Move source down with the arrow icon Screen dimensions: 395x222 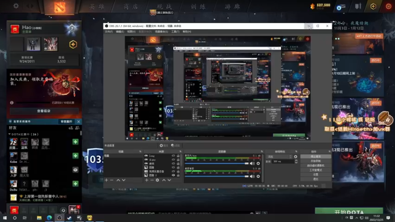coord(169,180)
